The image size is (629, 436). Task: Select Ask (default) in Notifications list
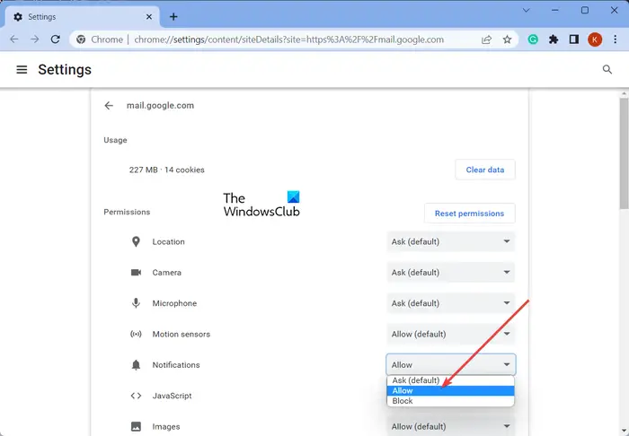point(450,380)
